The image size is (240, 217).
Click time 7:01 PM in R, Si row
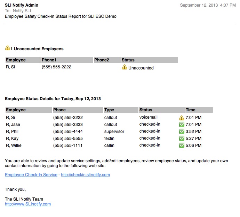[193, 118]
